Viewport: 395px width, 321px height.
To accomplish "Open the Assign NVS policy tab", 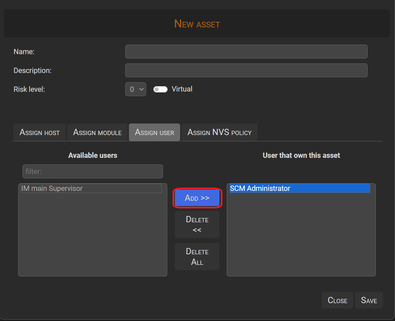I will 219,132.
